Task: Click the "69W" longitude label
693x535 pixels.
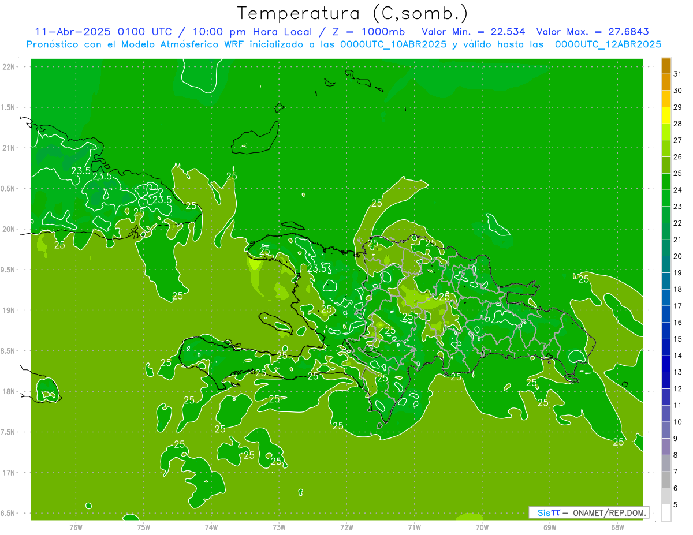Action: [550, 527]
